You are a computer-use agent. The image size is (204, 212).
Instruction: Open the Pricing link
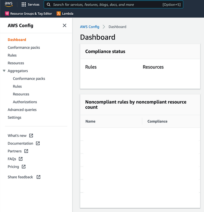(13, 167)
